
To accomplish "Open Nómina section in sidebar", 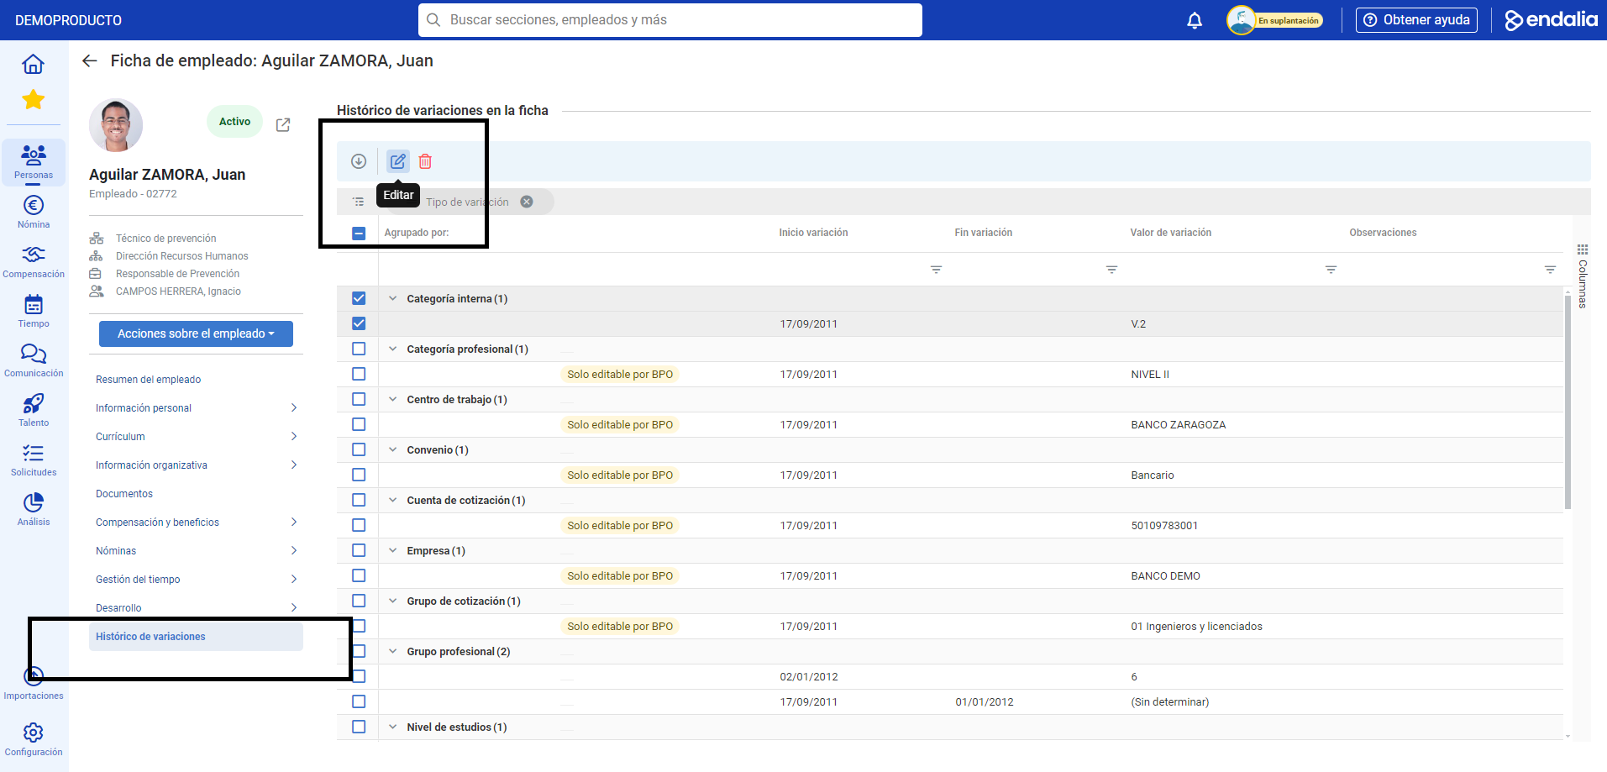I will [34, 212].
